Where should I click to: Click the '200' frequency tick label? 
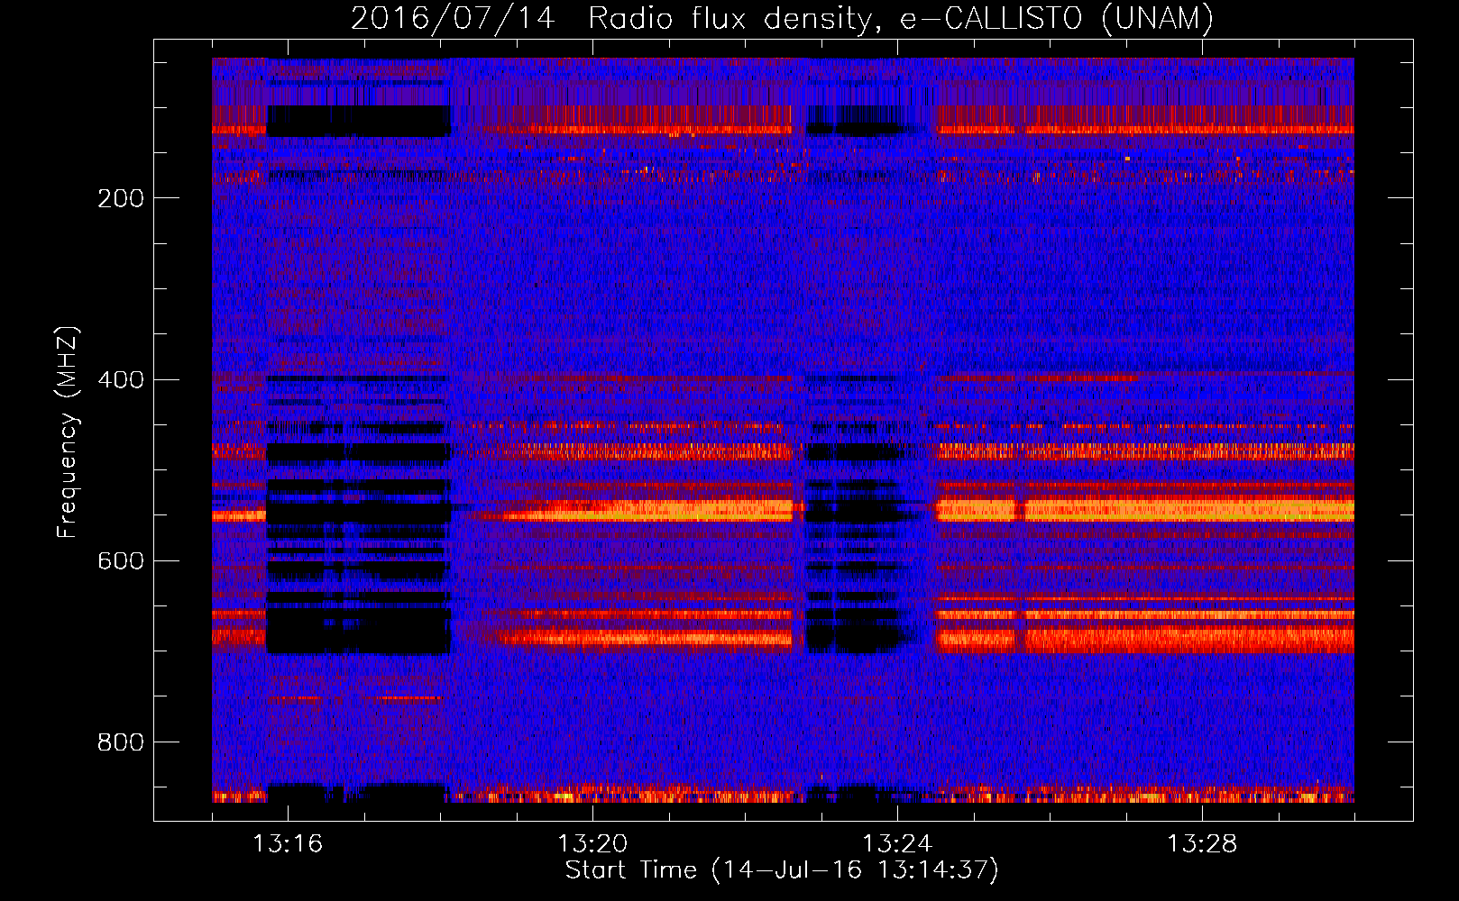tap(121, 198)
